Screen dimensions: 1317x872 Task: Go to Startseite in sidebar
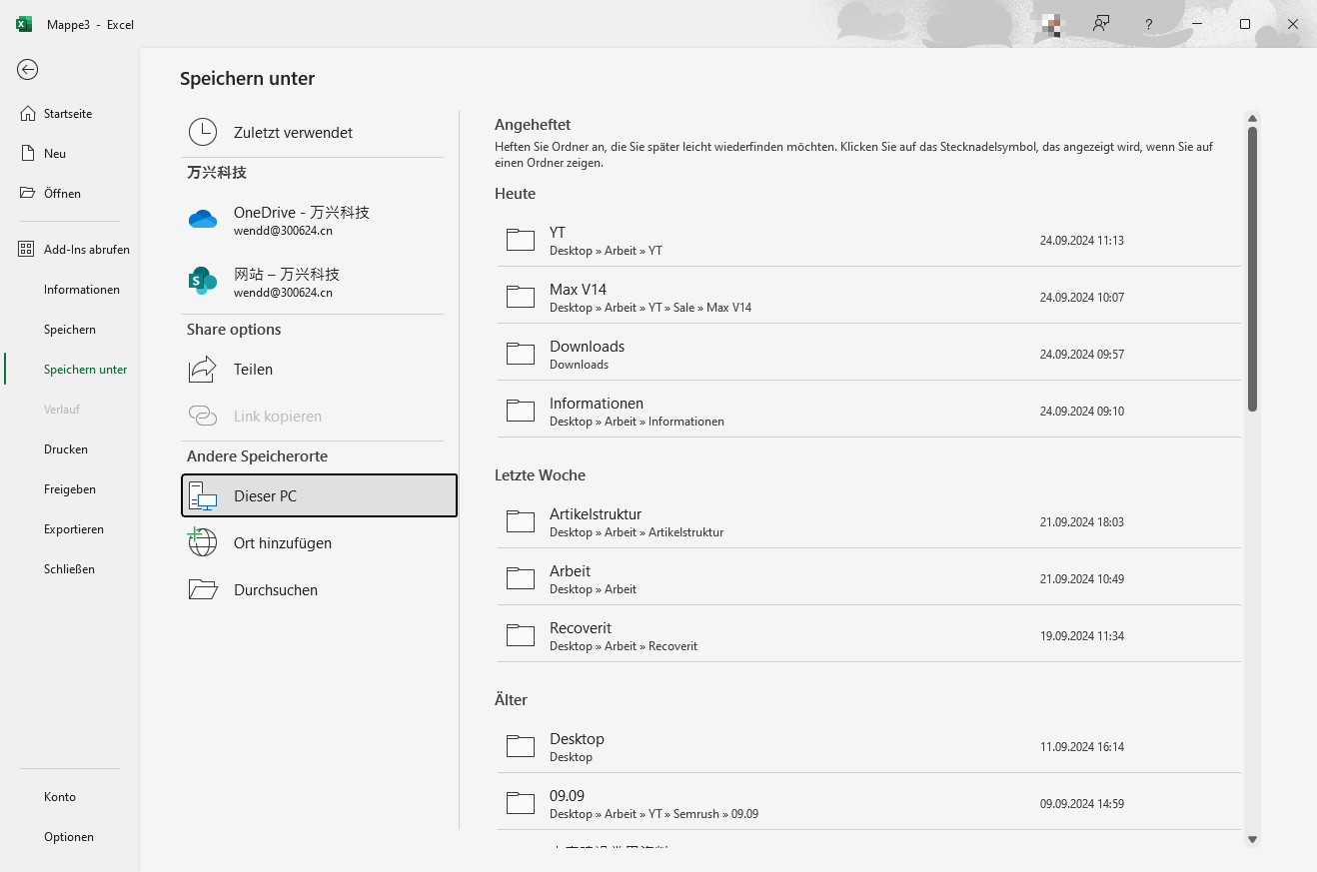click(68, 114)
